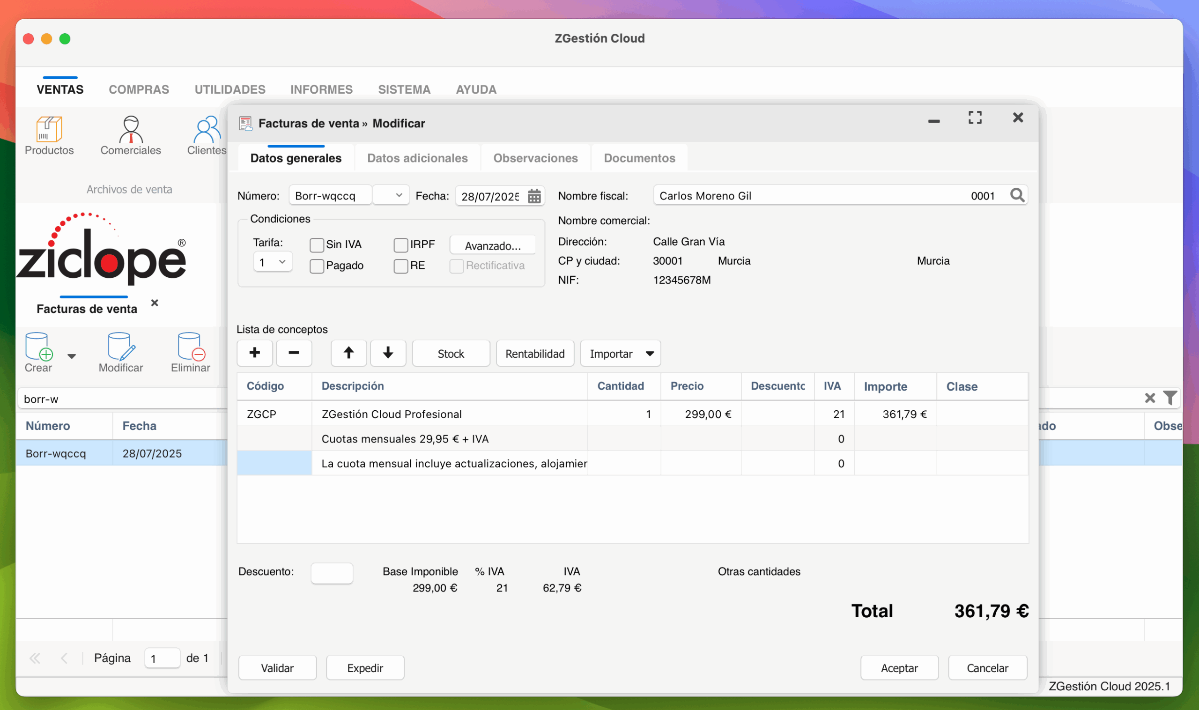This screenshot has width=1199, height=710.
Task: Enable the RE checkbox
Action: tap(400, 266)
